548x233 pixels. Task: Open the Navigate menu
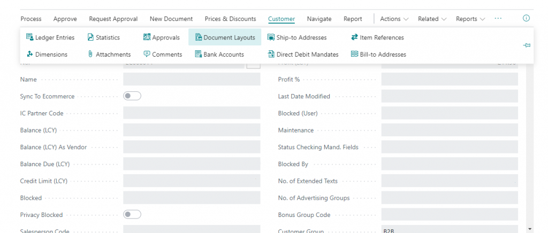click(x=319, y=19)
